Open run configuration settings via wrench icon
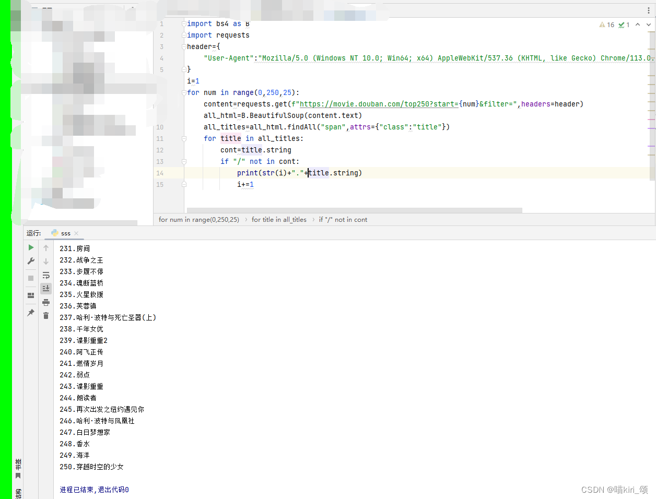This screenshot has width=656, height=499. pos(31,260)
